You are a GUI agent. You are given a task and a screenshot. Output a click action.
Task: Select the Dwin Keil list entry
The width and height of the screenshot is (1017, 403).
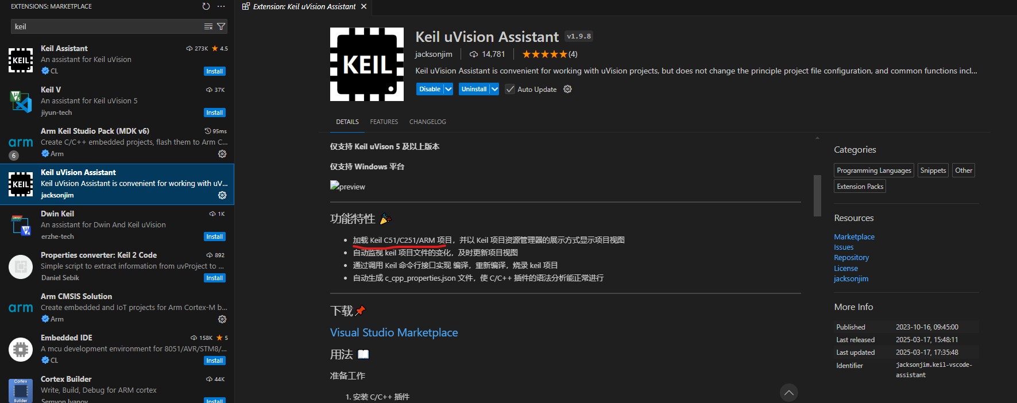pos(117,225)
